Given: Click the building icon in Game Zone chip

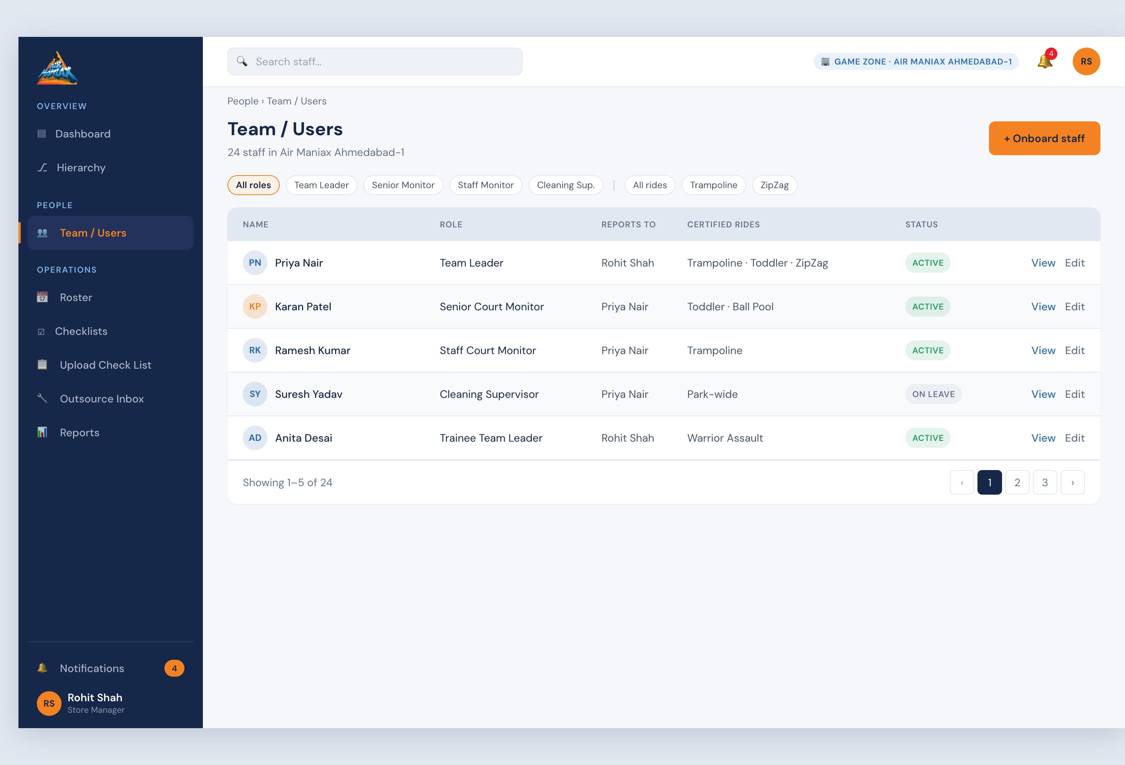Looking at the screenshot, I should [x=826, y=61].
